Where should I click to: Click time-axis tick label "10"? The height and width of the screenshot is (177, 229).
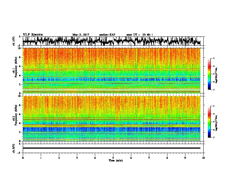pyautogui.click(x=203, y=158)
